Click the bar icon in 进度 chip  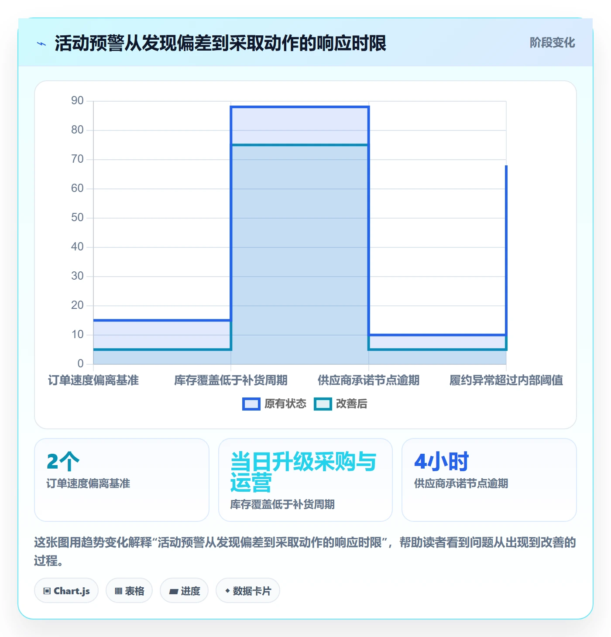pos(174,592)
